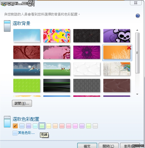Select the magenta heart flower background

point(87,52)
